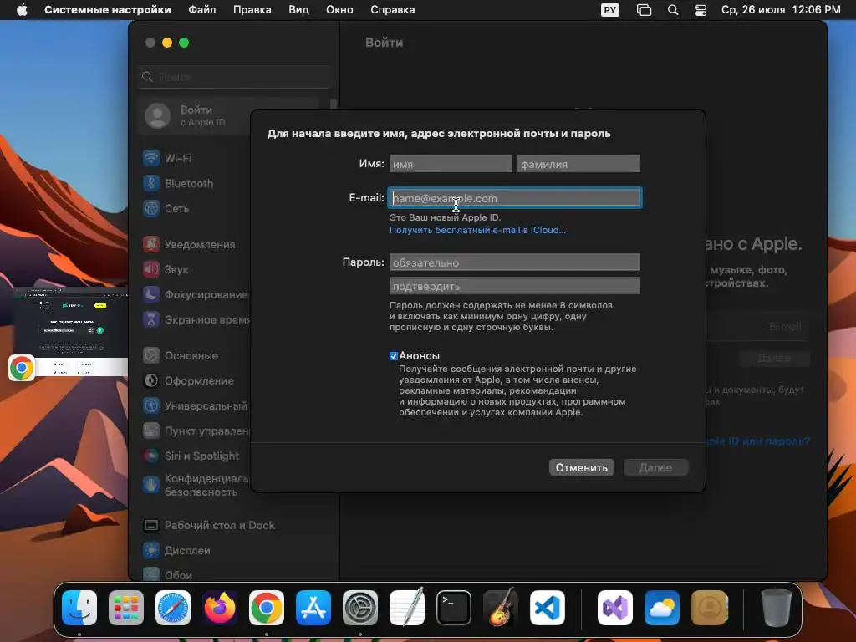Viewport: 856px width, 642px height.
Task: Focus the E-mail input field
Action: 515,198
